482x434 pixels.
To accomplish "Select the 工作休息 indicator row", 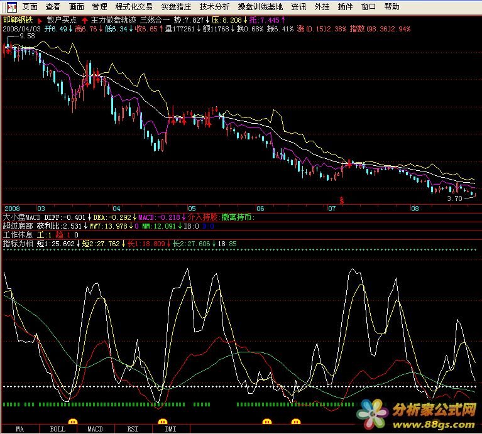I will coord(241,235).
